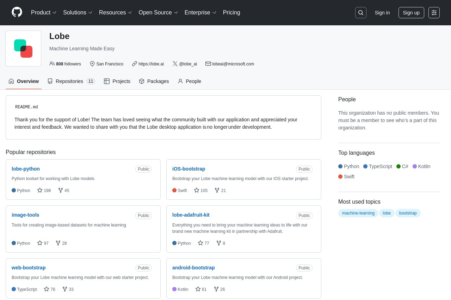Click the star icon on android-bootstrap

pos(198,289)
